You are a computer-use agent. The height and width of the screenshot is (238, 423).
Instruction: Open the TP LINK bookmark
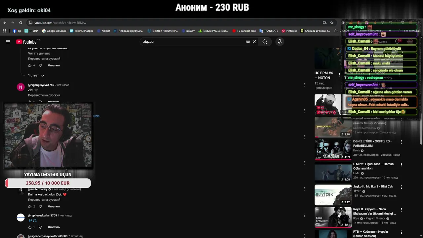coord(31,31)
